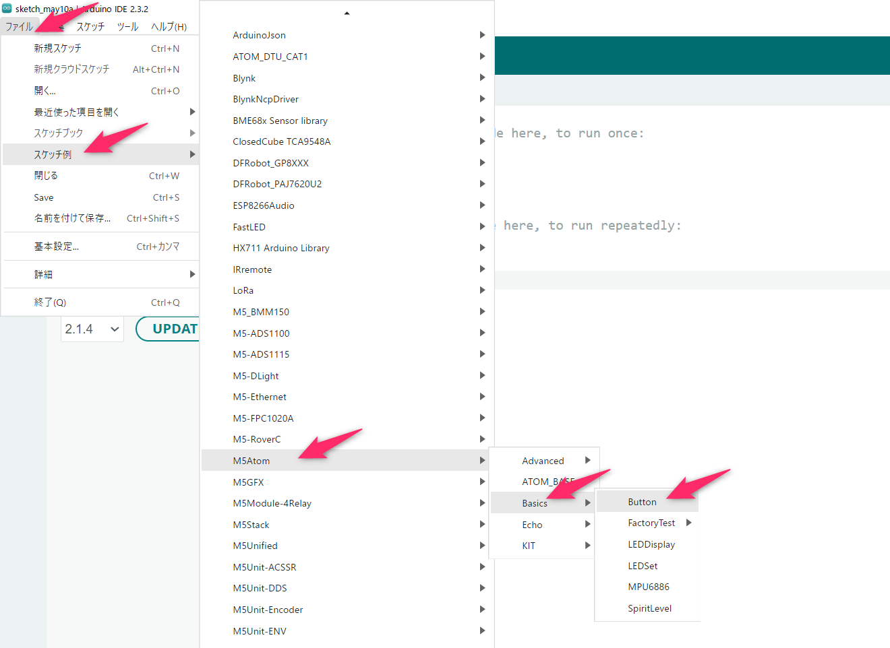Screen dimensions: 890x648
Task: Choose 開く... from File menu
Action: (101, 91)
